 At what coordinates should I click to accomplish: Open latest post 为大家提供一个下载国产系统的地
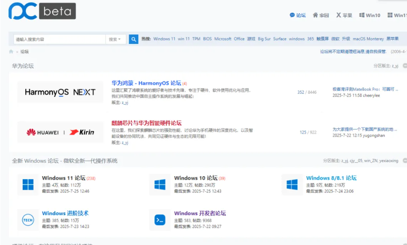(x=365, y=129)
